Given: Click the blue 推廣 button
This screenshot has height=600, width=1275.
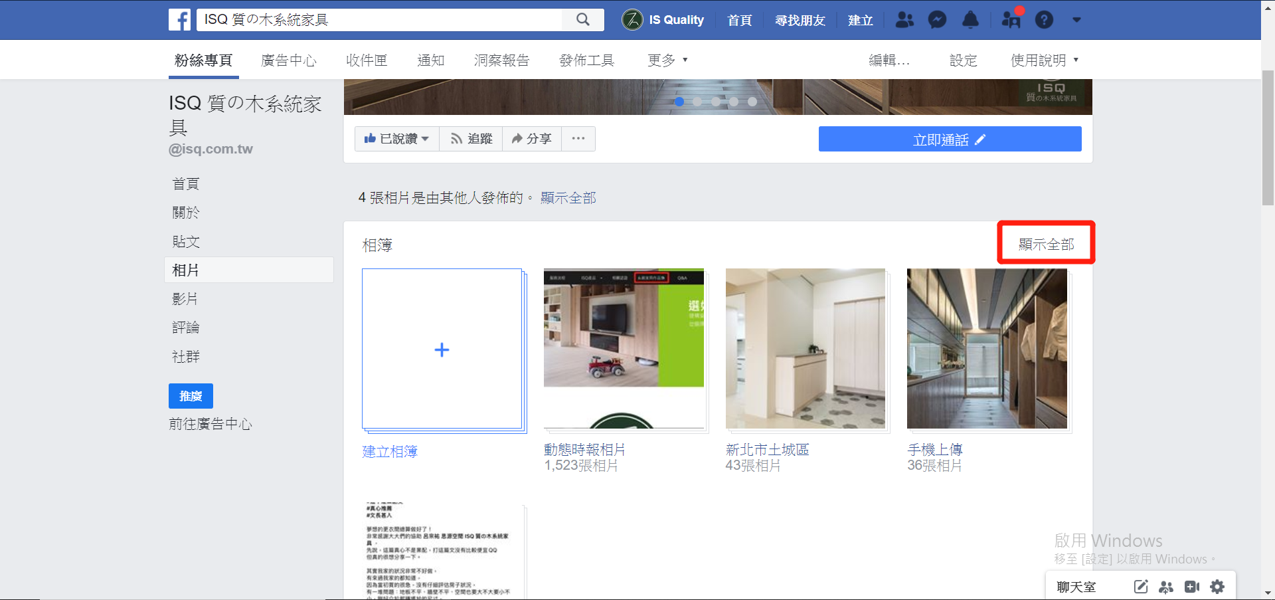Looking at the screenshot, I should pyautogui.click(x=191, y=396).
